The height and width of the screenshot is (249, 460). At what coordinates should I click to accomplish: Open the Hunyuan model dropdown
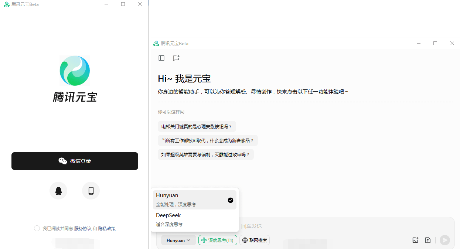click(x=178, y=240)
